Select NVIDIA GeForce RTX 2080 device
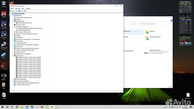194x109 pixels. [25, 23]
